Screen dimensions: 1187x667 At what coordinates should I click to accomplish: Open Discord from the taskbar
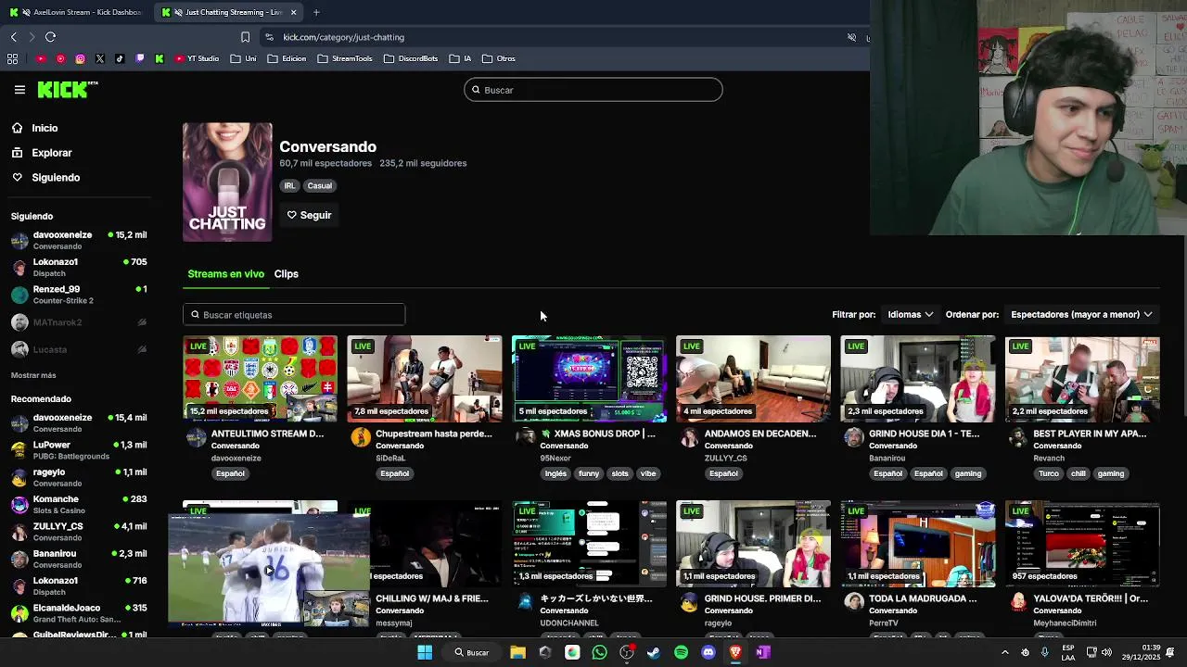[708, 652]
